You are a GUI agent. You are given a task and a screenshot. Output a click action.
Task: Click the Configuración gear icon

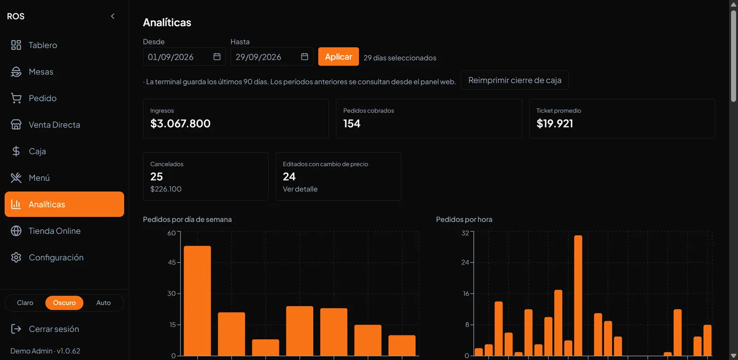tap(16, 258)
